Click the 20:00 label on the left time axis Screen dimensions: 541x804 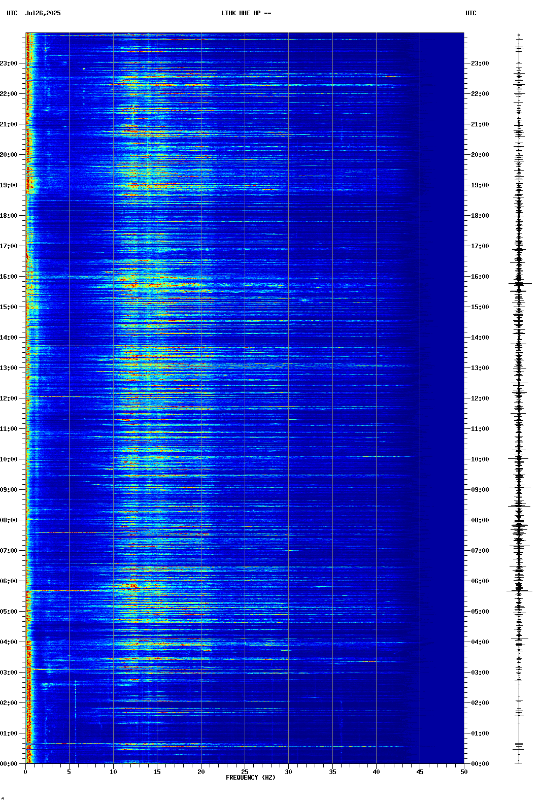click(x=9, y=155)
